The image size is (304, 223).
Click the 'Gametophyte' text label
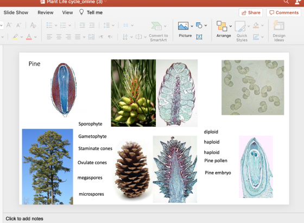(92, 137)
